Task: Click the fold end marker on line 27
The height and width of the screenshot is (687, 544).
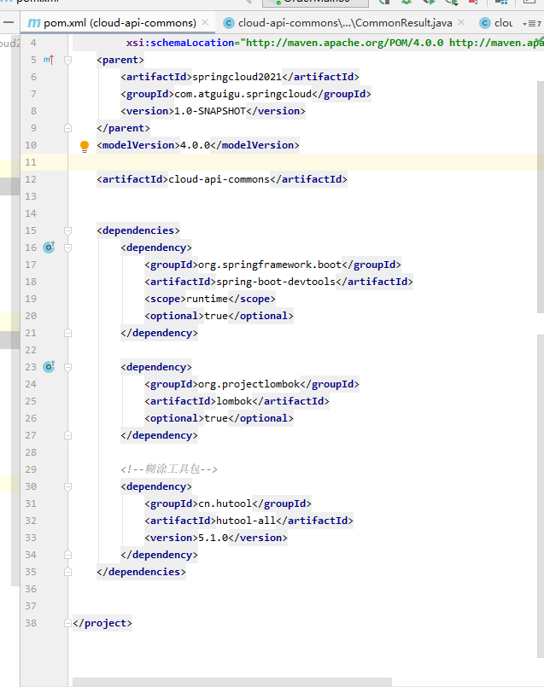Action: [68, 435]
